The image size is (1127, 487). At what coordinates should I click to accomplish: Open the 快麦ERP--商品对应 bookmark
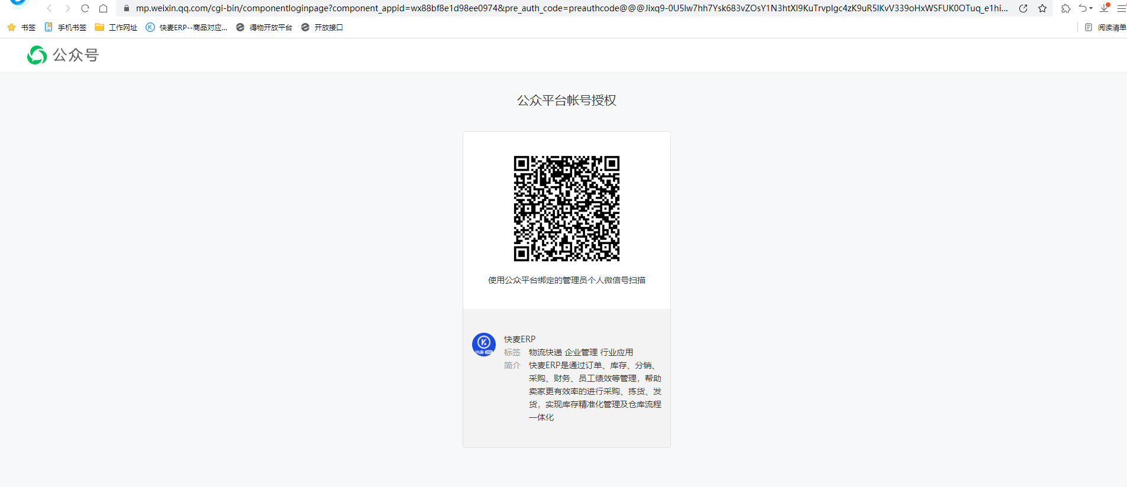186,27
